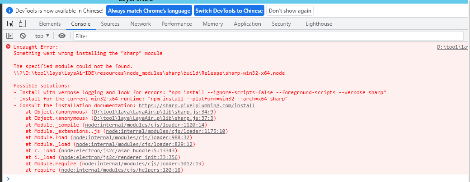
Task: Open the D:\tool\la source link at right
Action: click(x=453, y=47)
